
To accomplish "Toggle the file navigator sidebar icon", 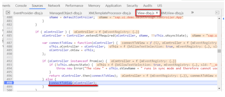I will (x=8, y=13).
